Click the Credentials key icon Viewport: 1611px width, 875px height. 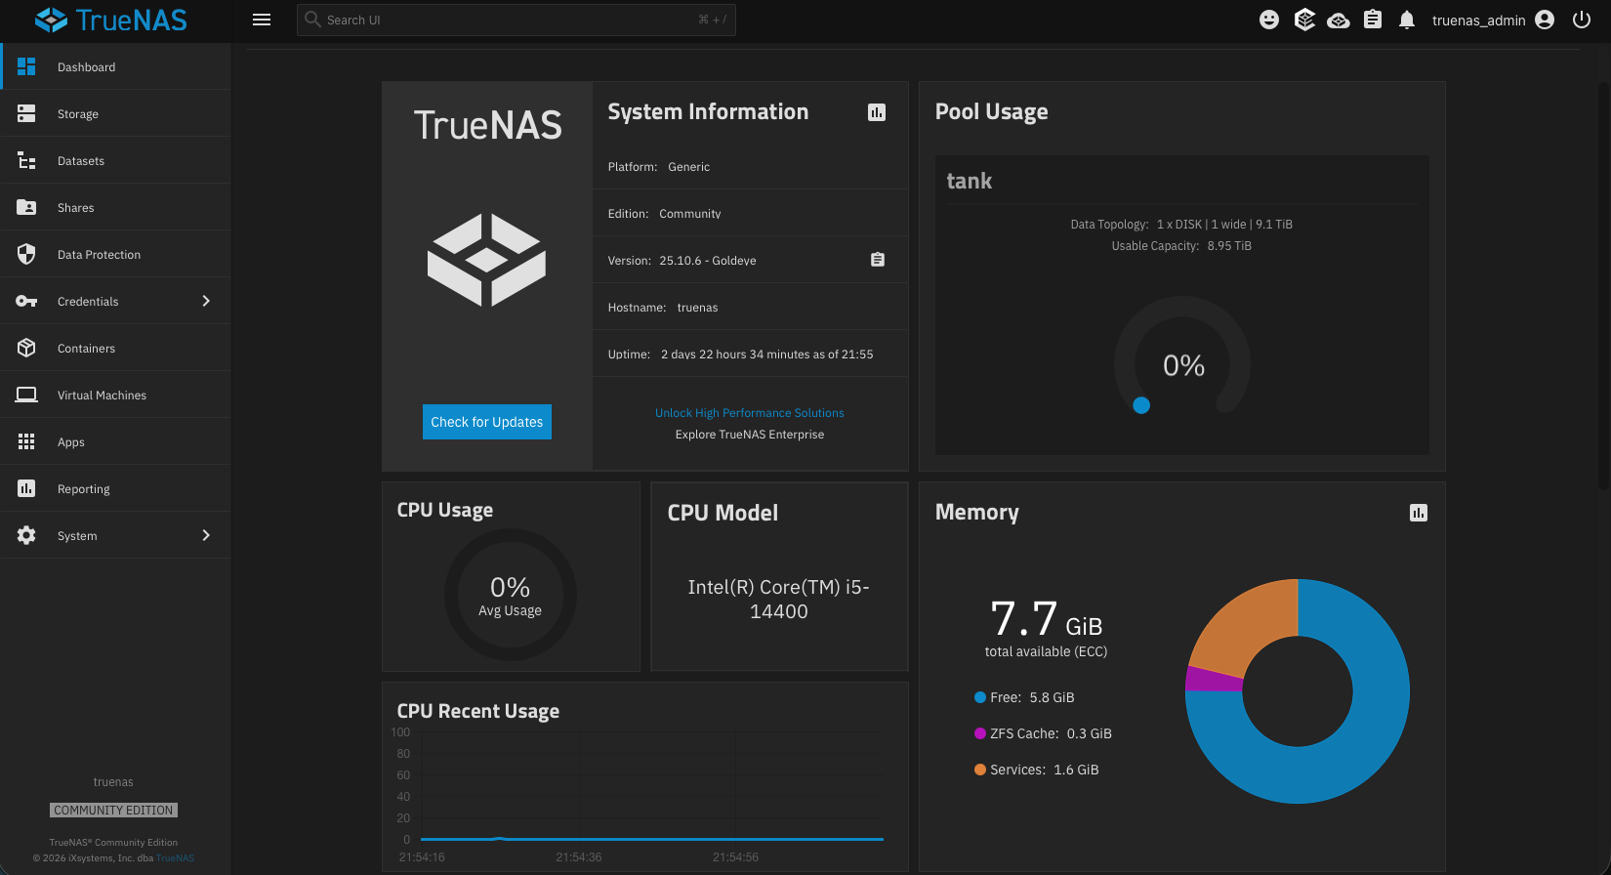[26, 301]
